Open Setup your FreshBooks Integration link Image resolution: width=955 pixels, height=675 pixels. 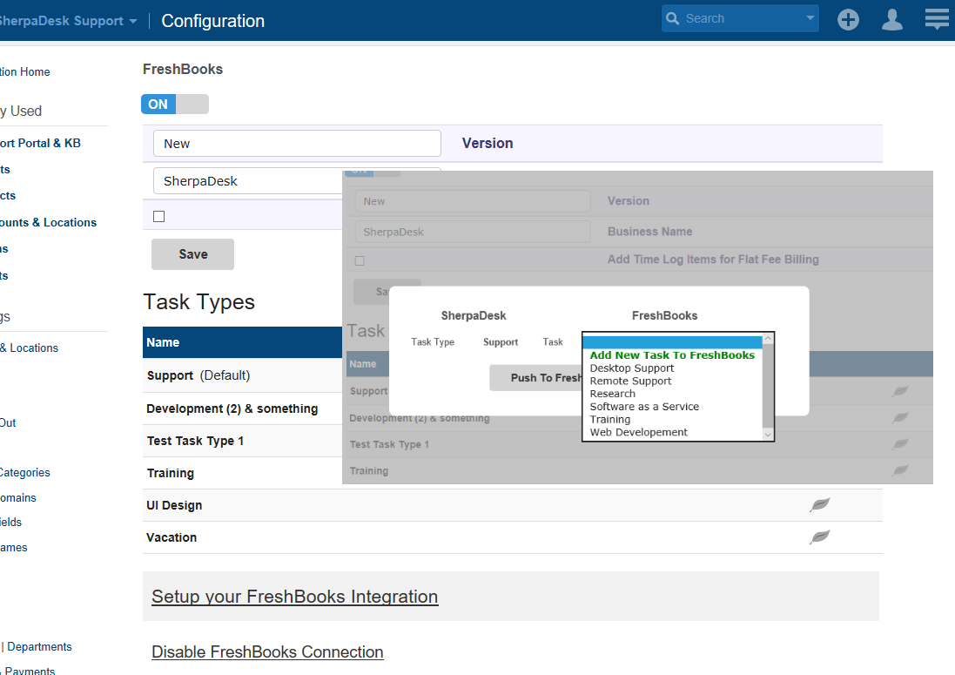click(x=294, y=597)
